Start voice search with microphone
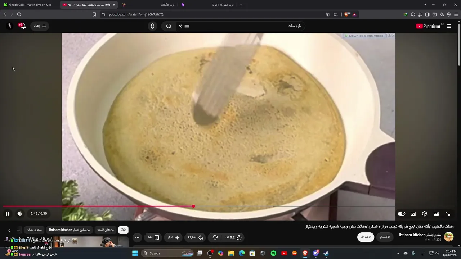The height and width of the screenshot is (259, 461). [x=152, y=26]
